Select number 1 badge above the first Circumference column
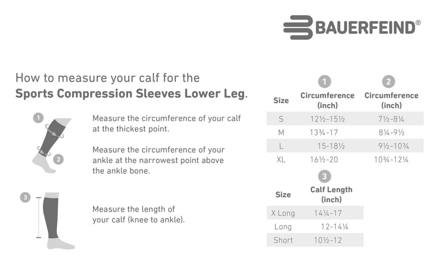 [324, 82]
